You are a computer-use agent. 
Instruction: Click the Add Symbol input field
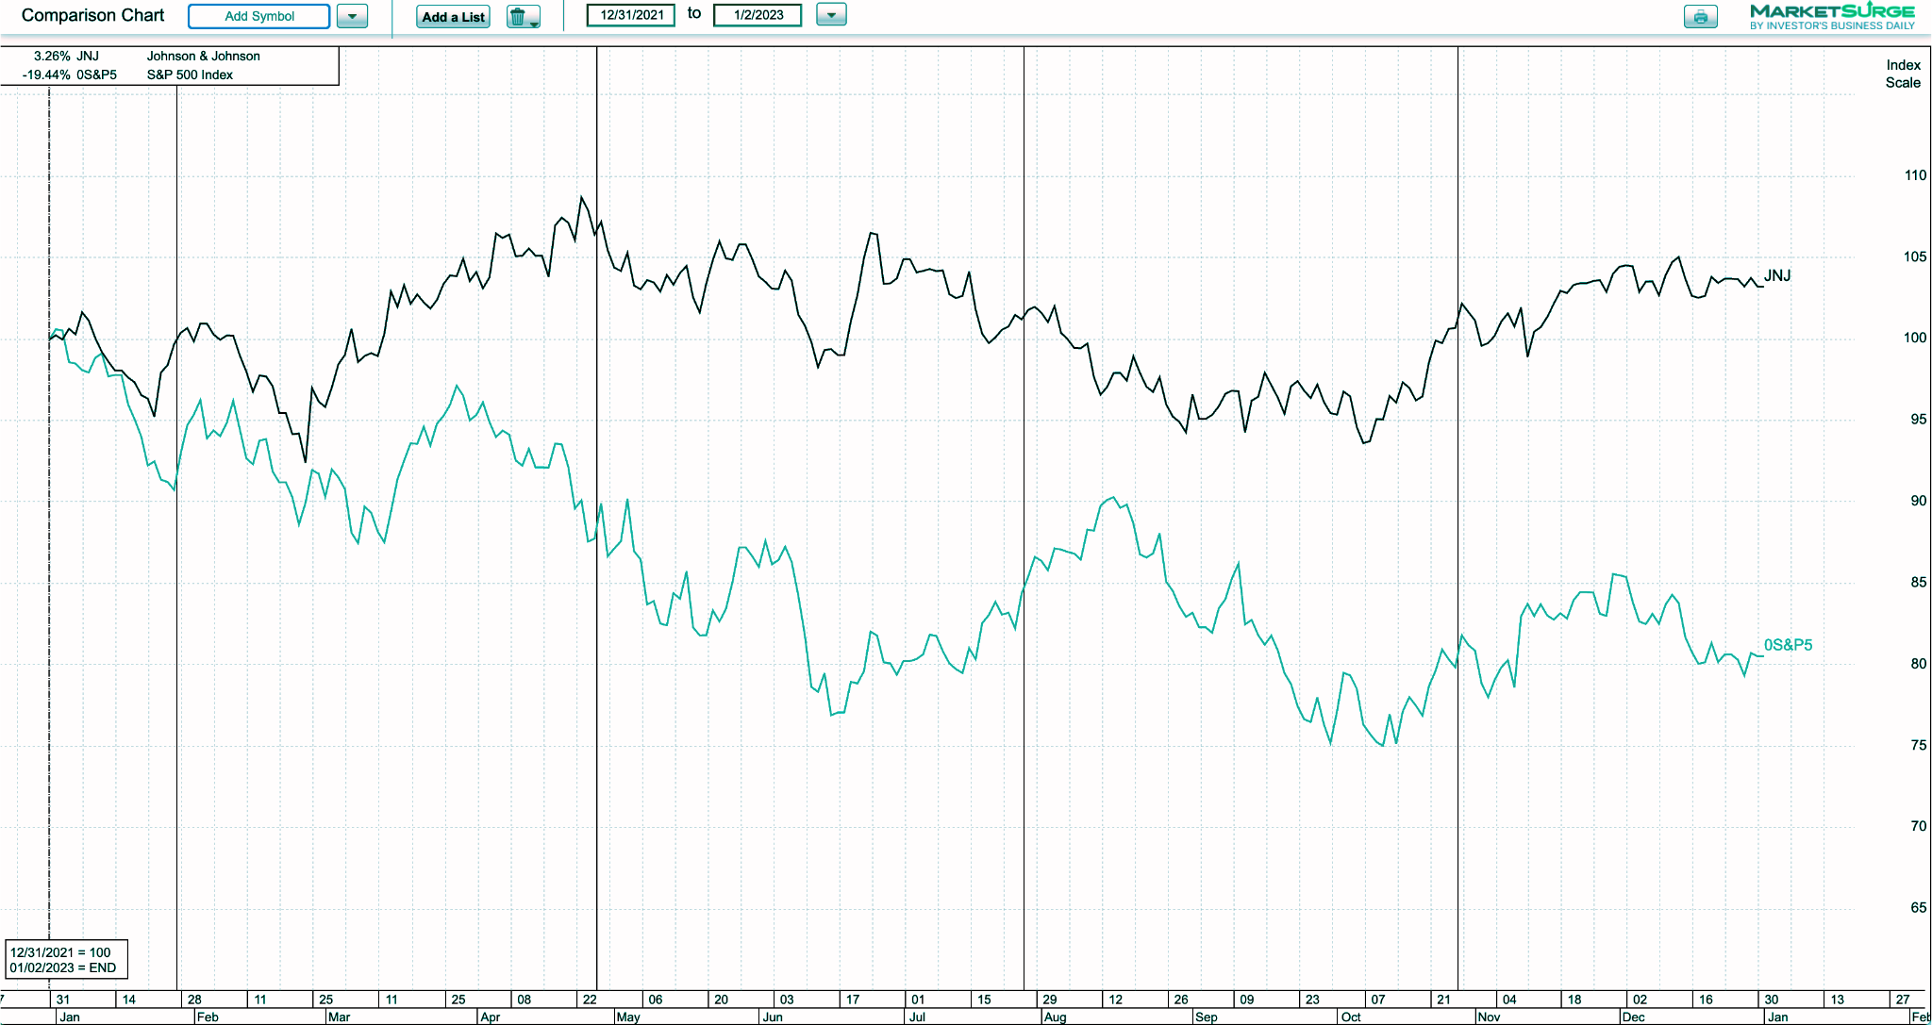[x=259, y=16]
